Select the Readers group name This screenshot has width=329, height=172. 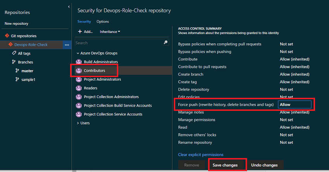[x=90, y=88]
